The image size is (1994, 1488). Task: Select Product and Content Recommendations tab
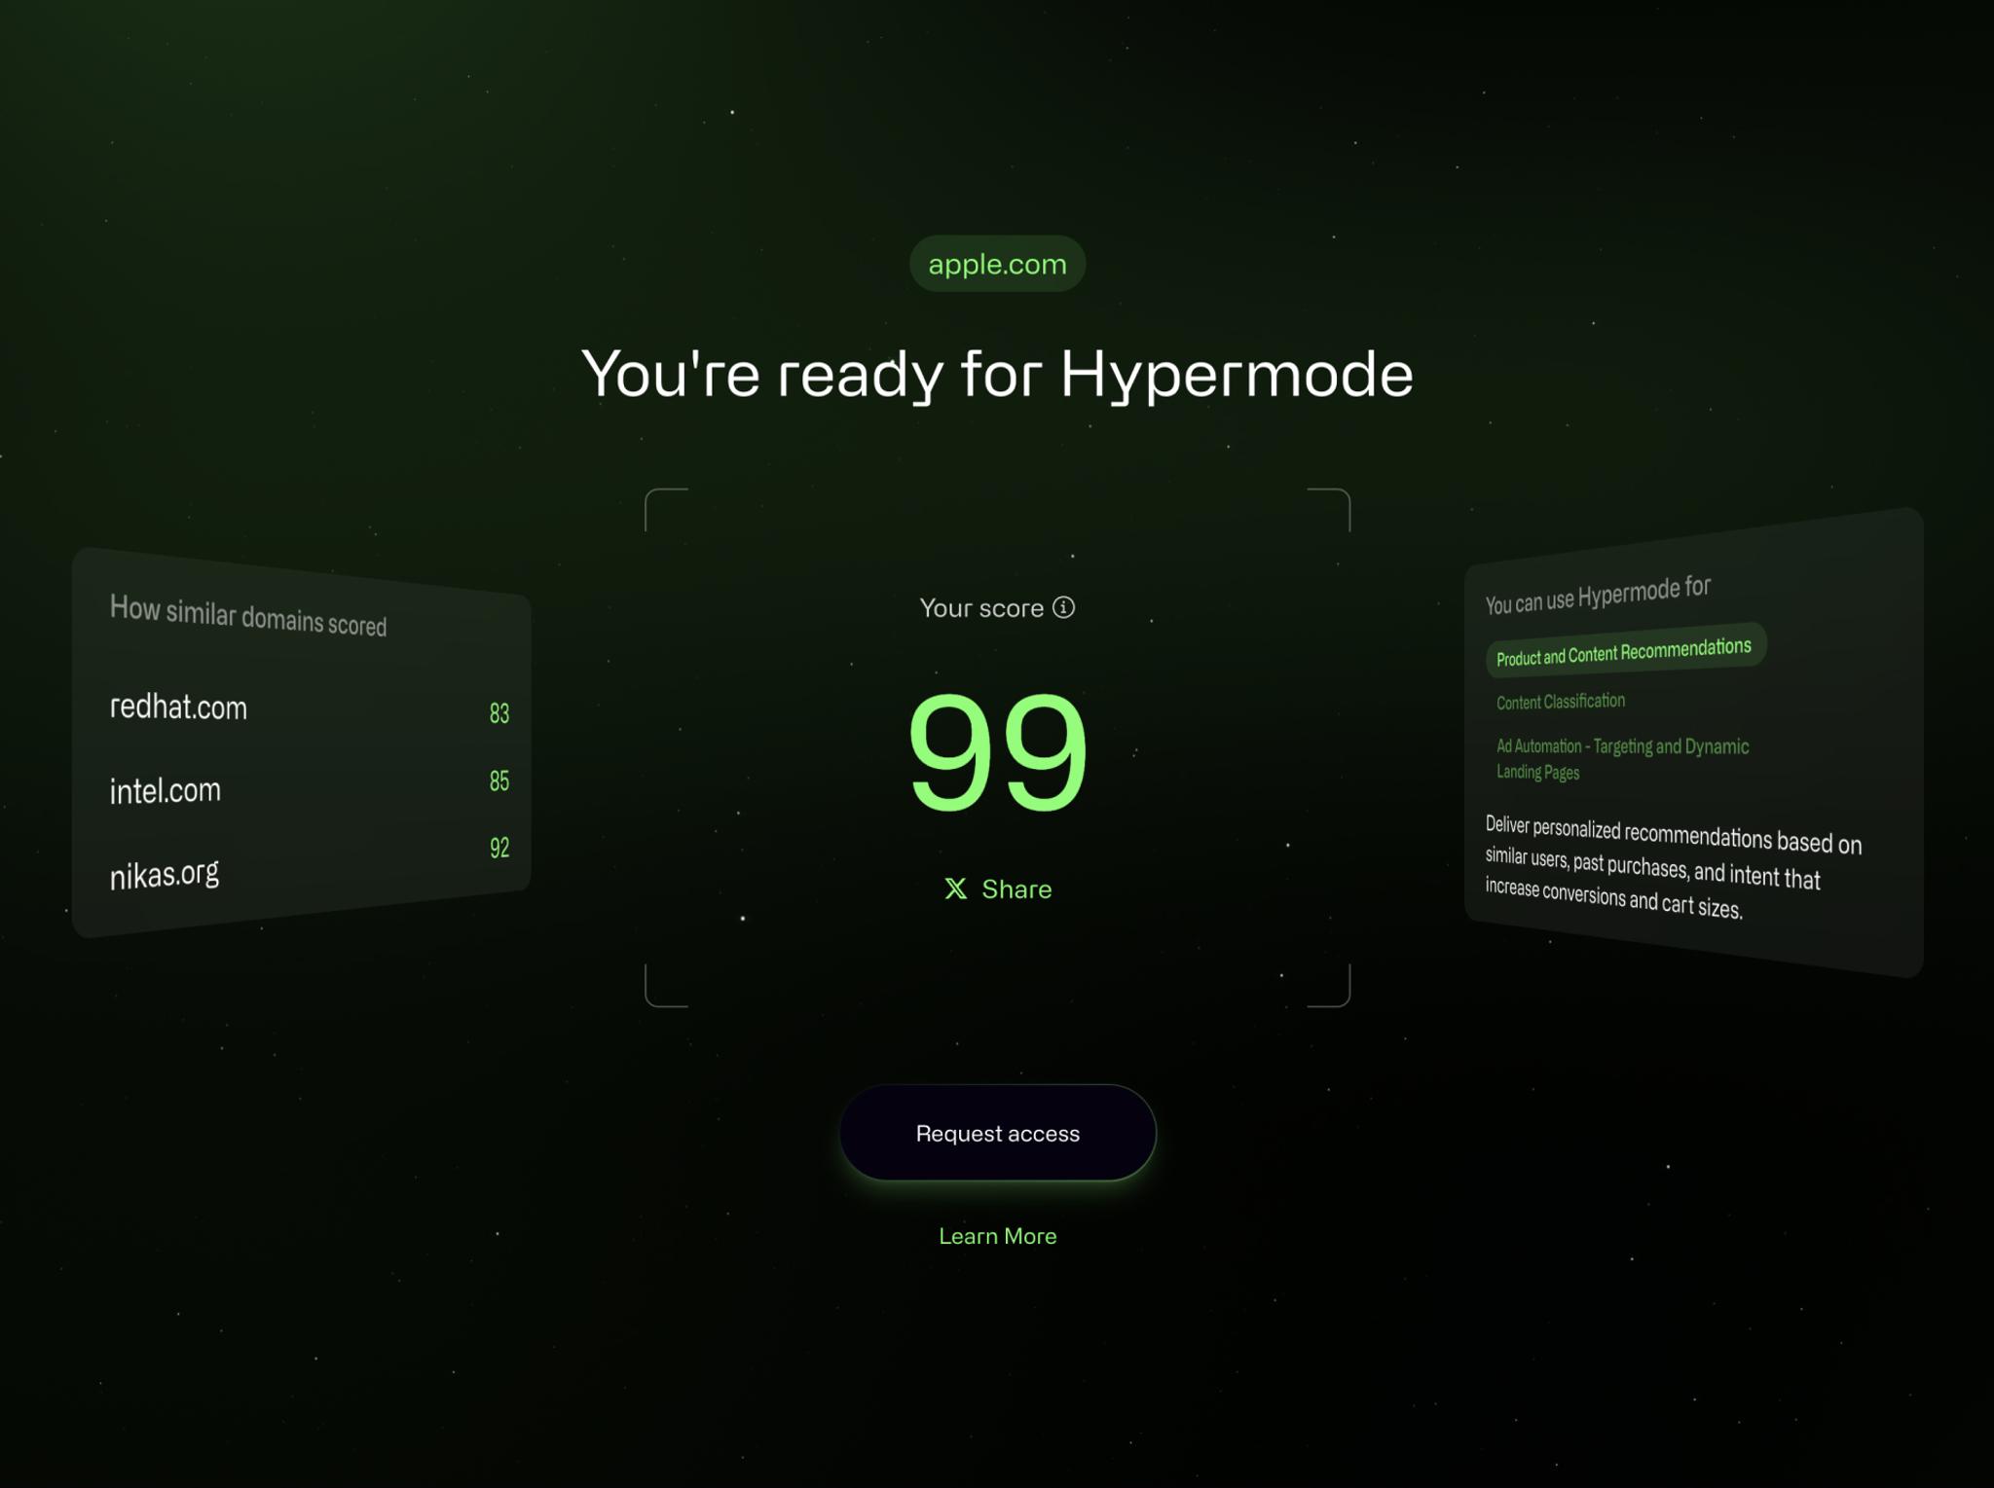1623,651
